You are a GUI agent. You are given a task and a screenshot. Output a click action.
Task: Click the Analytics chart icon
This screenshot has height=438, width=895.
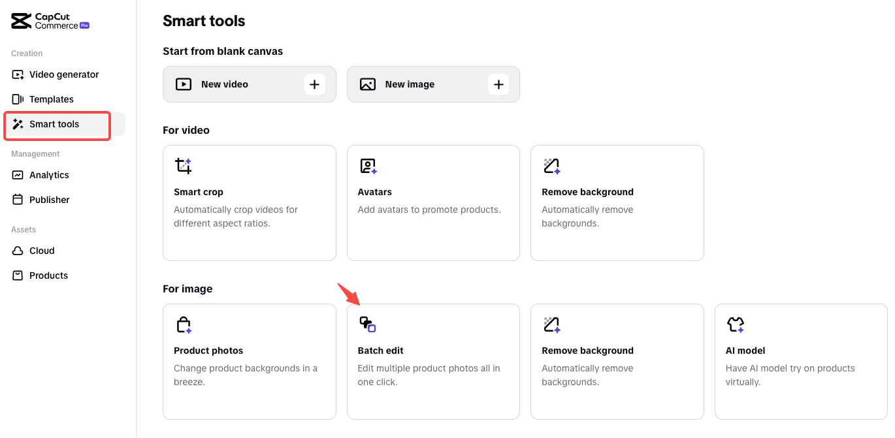point(18,175)
